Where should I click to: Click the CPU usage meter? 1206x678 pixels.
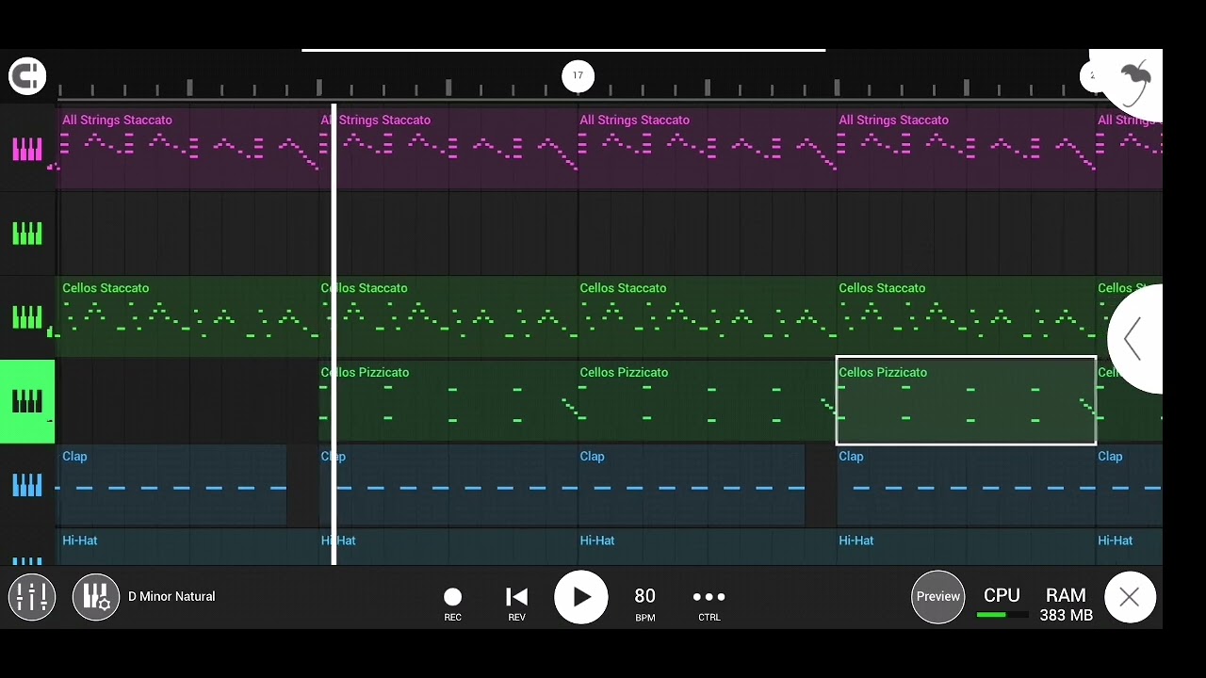[x=1002, y=603]
